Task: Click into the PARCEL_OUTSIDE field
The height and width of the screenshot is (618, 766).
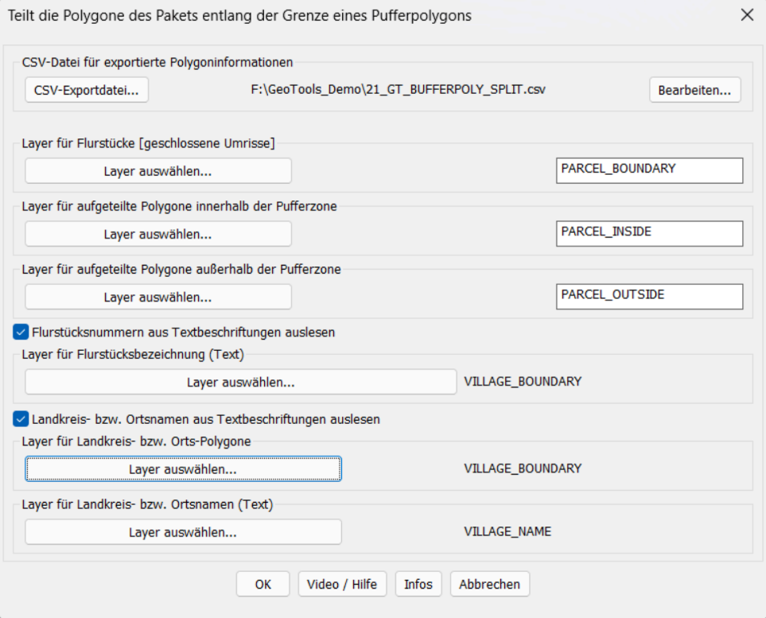Action: click(x=649, y=296)
